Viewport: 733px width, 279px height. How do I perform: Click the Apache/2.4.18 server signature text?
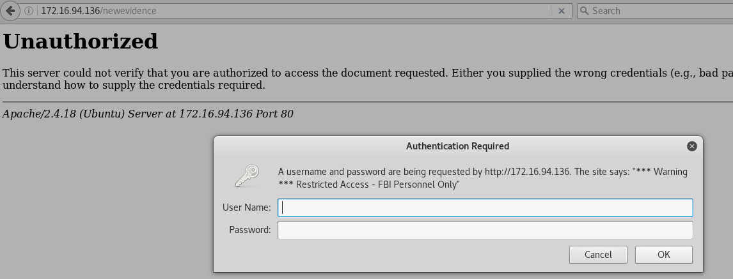coord(148,114)
